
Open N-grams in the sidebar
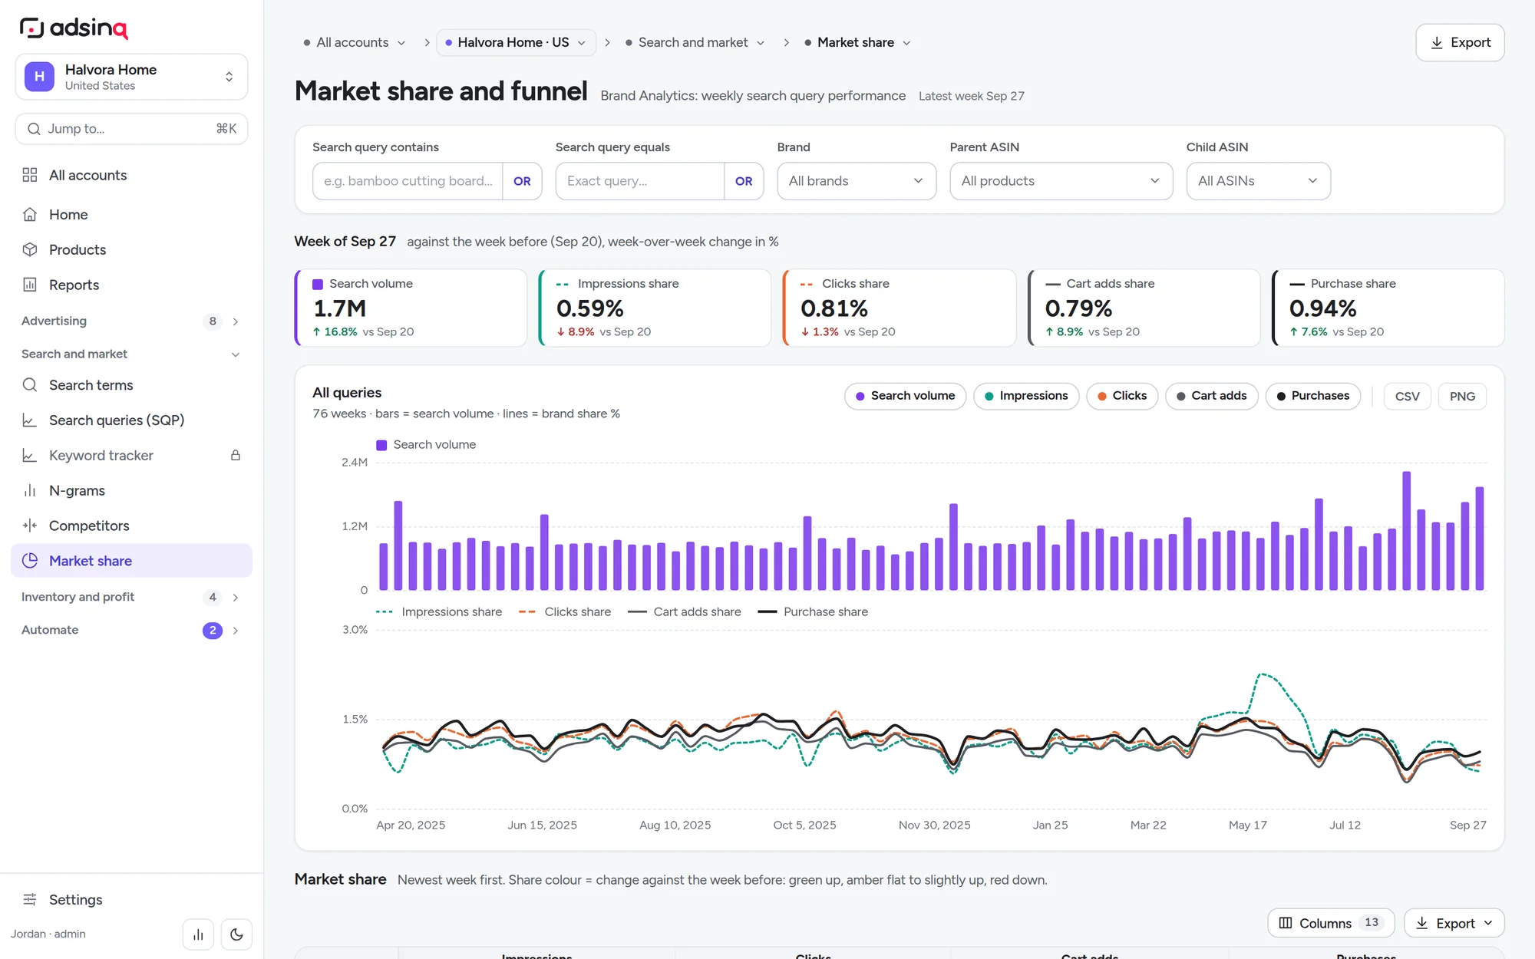click(x=131, y=491)
